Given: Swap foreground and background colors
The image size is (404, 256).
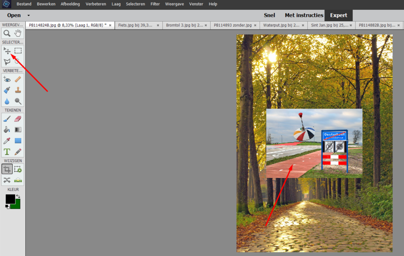Looking at the screenshot, I should (x=18, y=196).
